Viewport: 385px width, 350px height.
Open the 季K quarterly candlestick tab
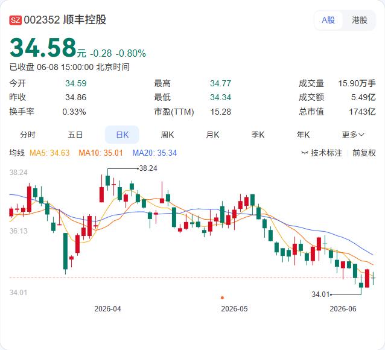pos(258,135)
